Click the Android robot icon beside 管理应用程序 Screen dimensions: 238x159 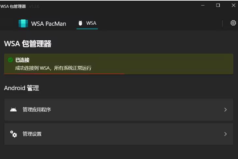point(13,110)
